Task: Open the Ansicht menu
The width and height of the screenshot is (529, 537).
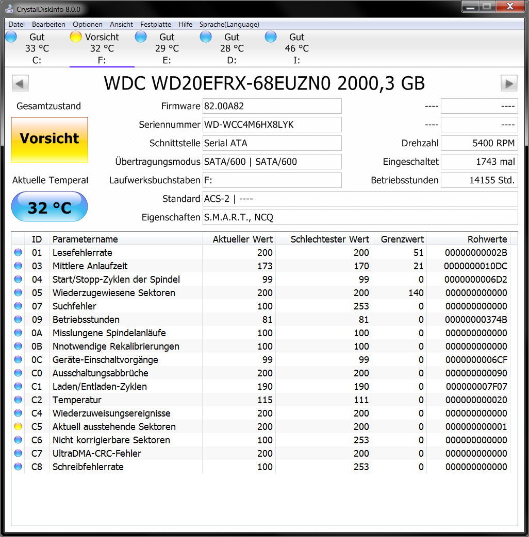Action: (121, 24)
